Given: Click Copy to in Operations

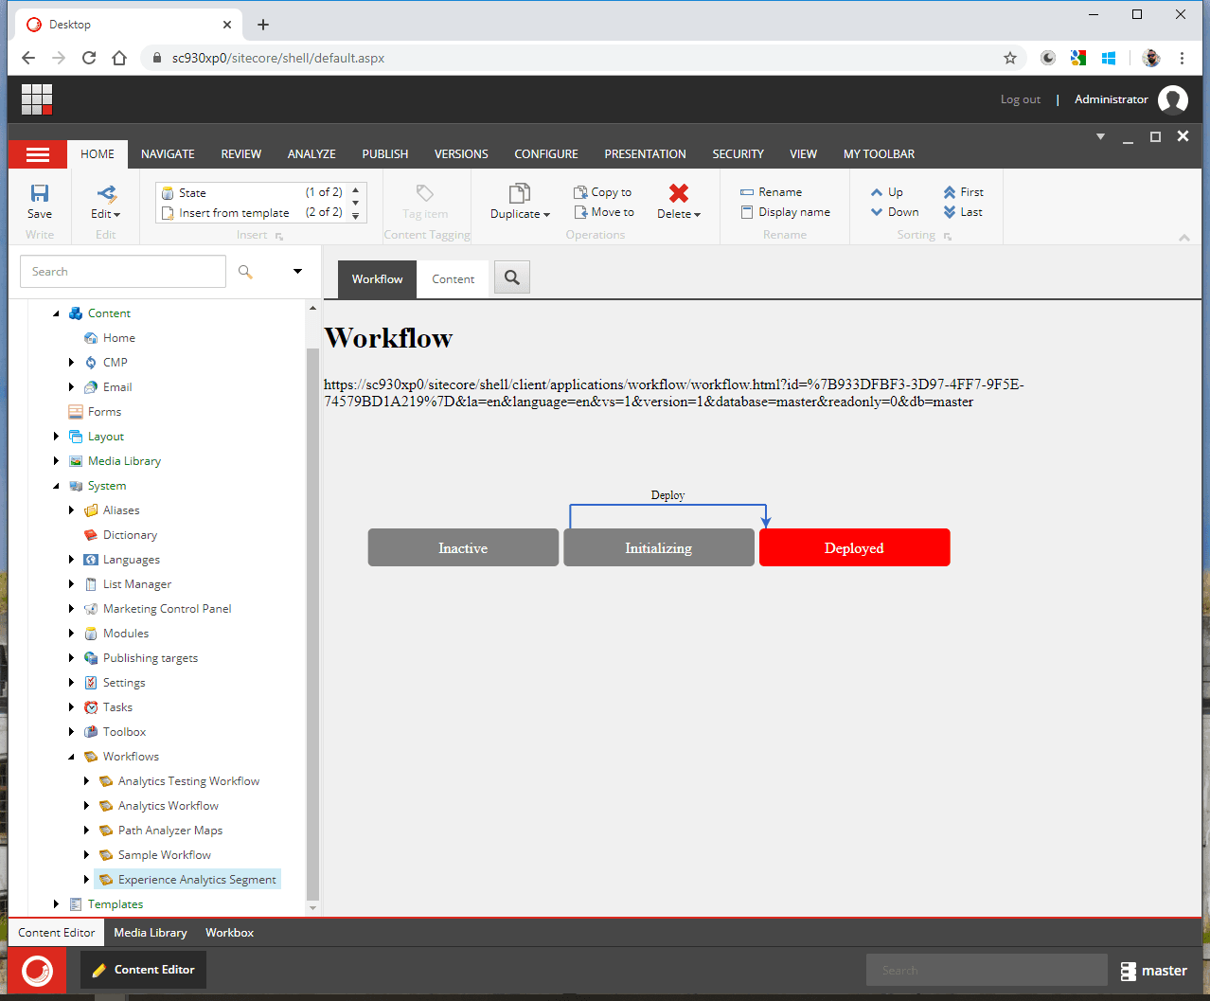Looking at the screenshot, I should pyautogui.click(x=603, y=192).
